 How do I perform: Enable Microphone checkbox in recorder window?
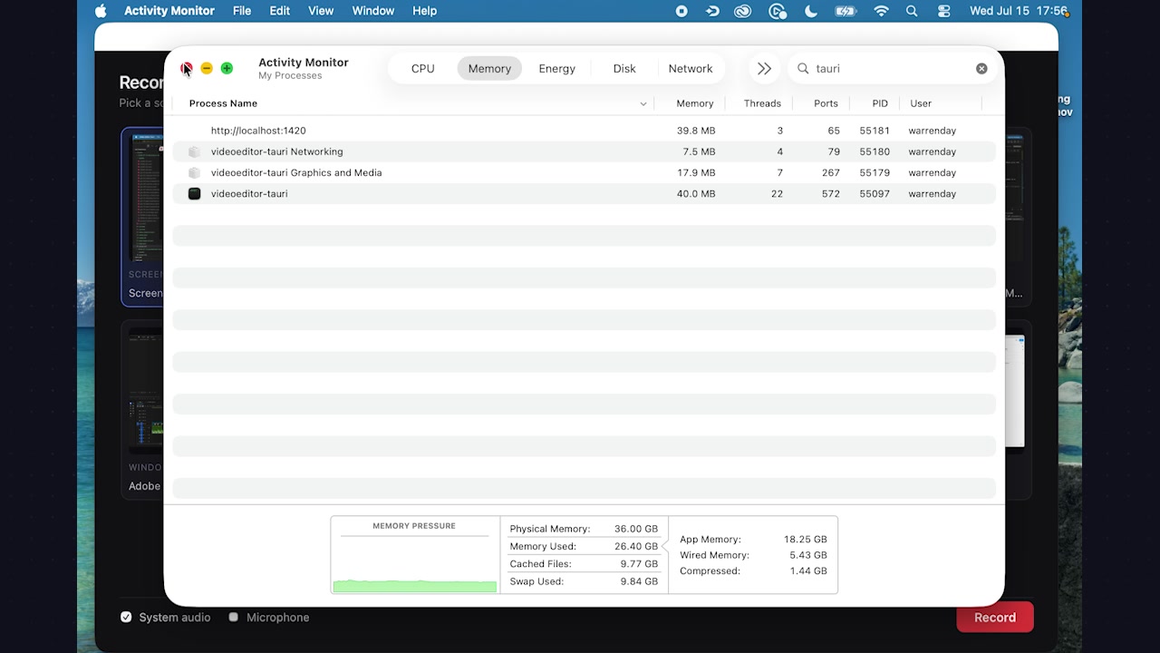coord(234,617)
